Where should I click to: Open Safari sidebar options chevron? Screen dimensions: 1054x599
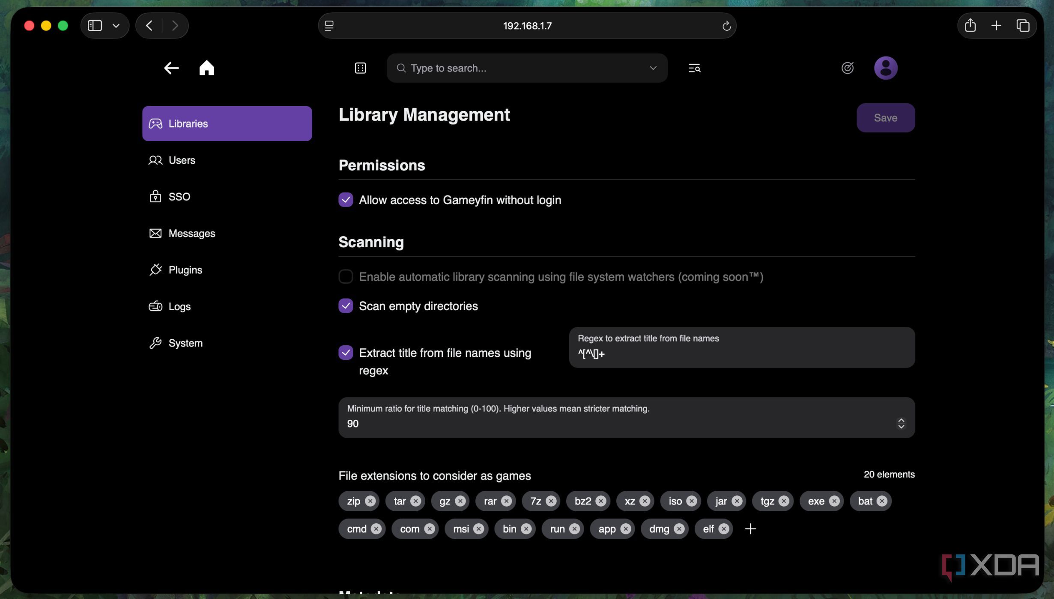point(116,26)
